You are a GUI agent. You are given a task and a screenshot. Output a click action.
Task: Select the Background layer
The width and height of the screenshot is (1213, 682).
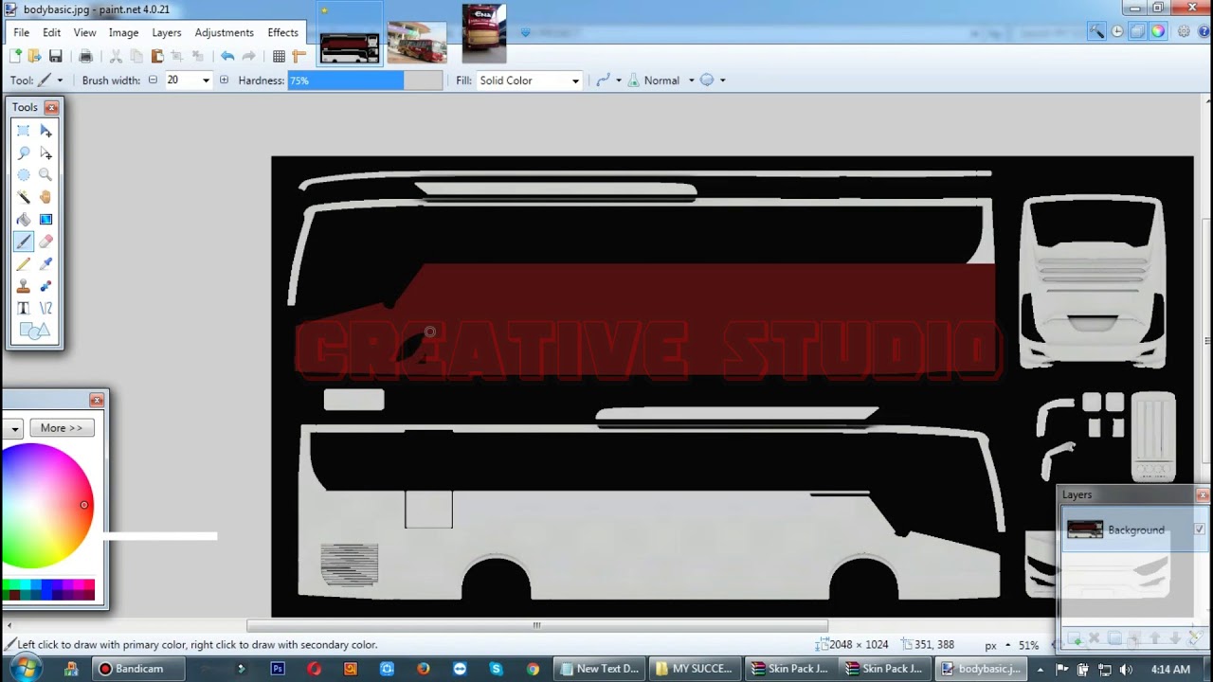tap(1134, 529)
